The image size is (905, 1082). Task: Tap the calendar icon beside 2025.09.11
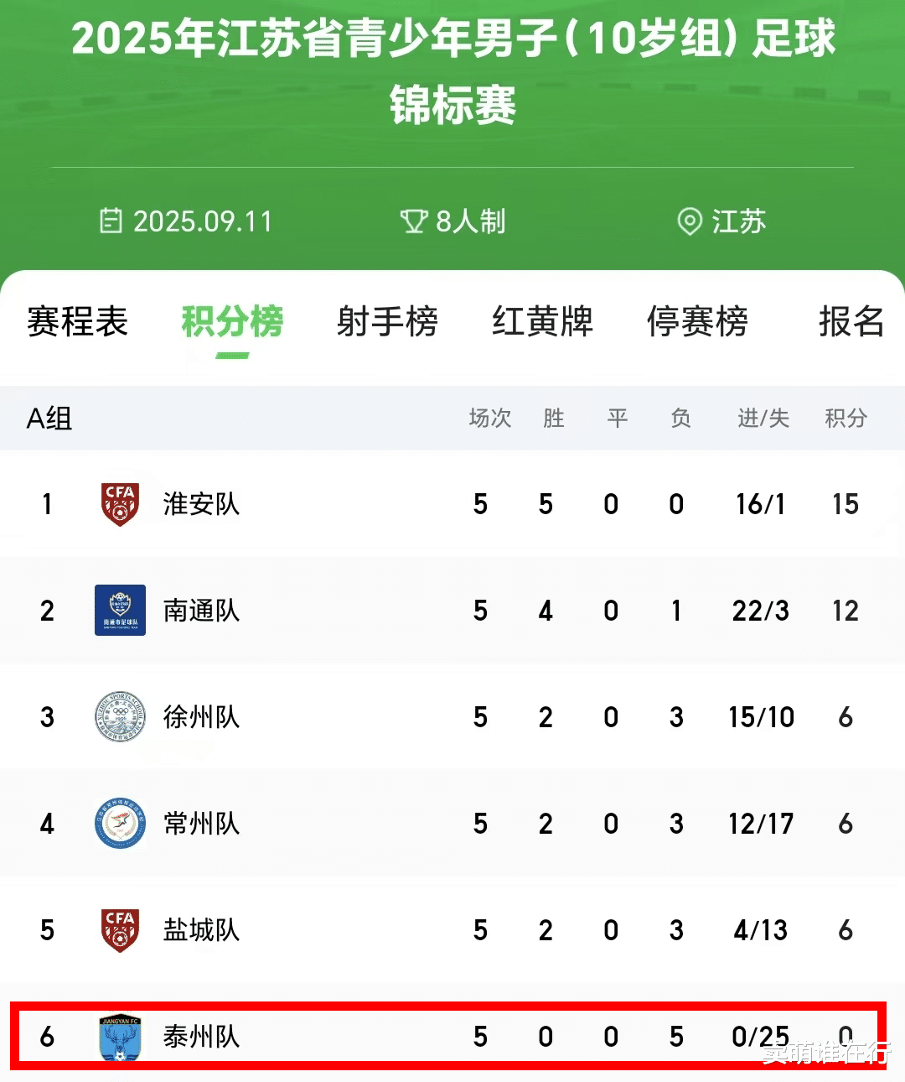pos(111,221)
